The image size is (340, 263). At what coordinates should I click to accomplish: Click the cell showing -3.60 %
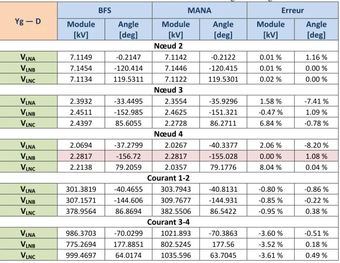[271, 233]
